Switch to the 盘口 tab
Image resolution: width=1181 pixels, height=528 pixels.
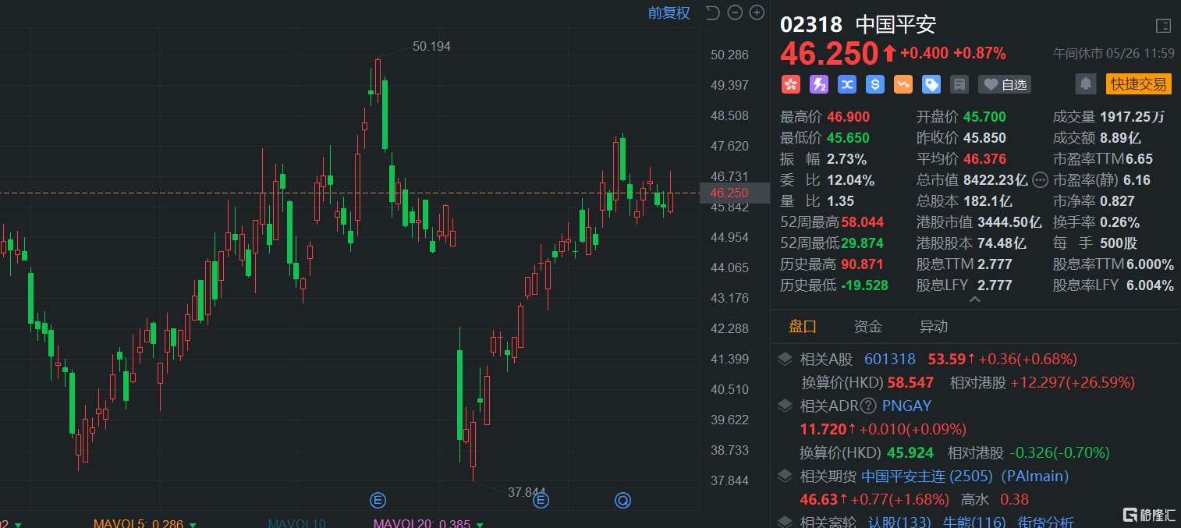click(x=803, y=326)
